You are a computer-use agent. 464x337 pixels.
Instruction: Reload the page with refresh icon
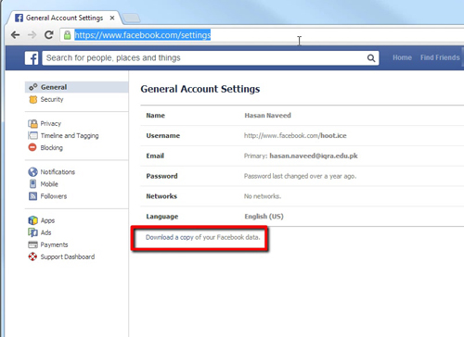coord(48,35)
